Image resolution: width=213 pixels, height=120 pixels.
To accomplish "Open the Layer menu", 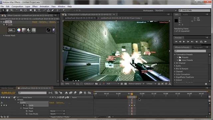I will coord(28,6).
